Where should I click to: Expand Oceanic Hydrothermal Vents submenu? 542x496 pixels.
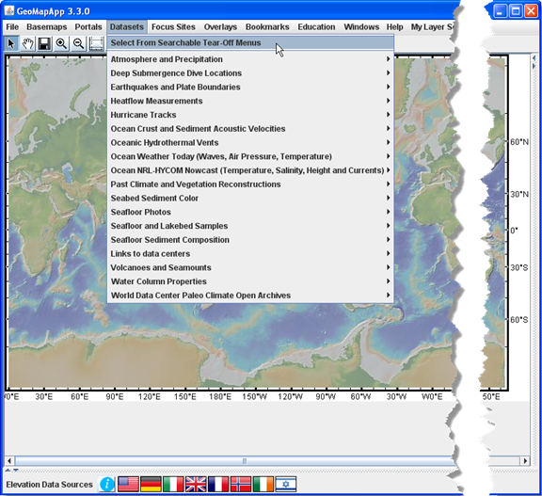pyautogui.click(x=250, y=142)
